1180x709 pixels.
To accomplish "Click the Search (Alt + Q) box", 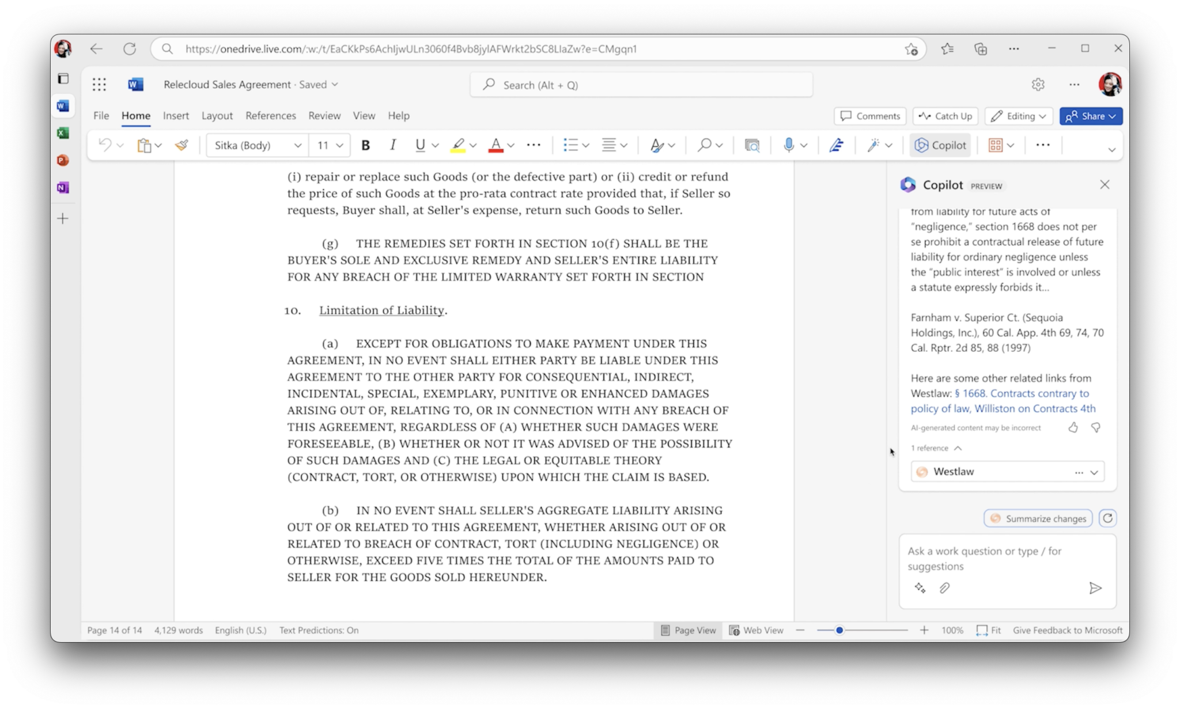I will 641,85.
